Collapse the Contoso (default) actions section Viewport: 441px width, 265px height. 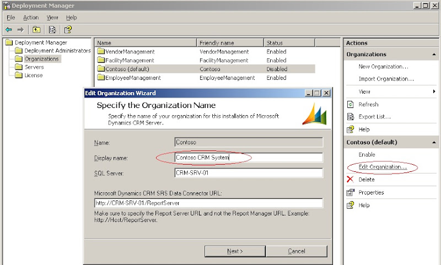(x=434, y=143)
